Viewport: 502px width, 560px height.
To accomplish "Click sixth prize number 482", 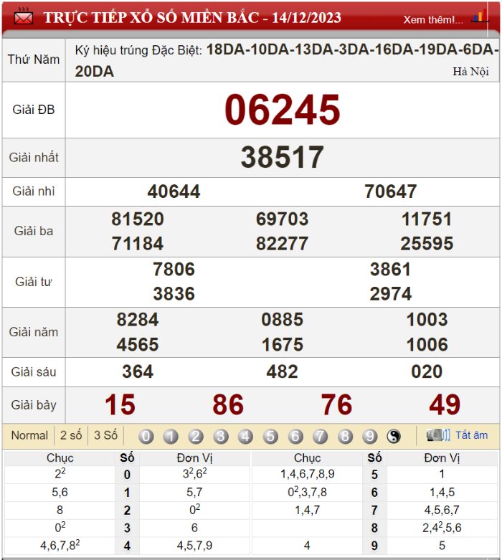I will pyautogui.click(x=283, y=372).
